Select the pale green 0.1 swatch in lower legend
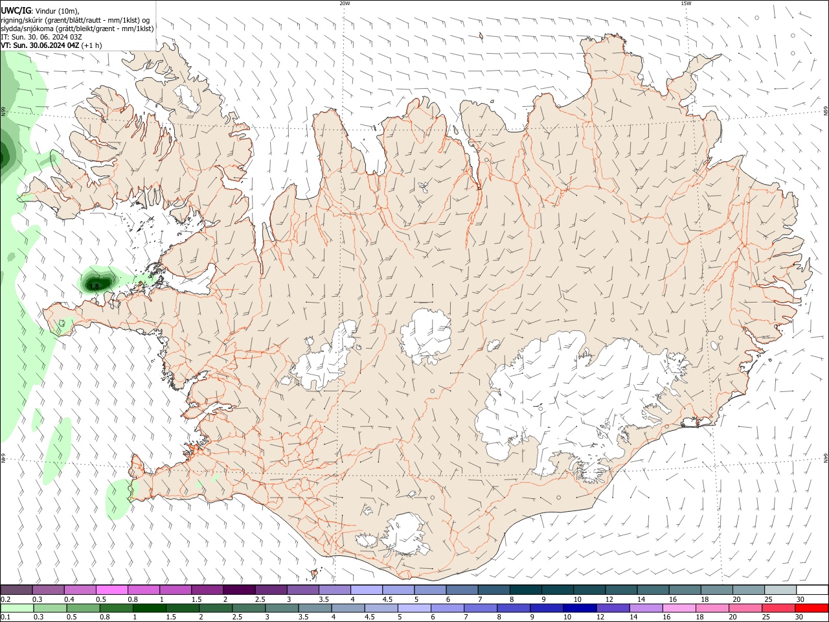829x622 pixels. coord(17,608)
